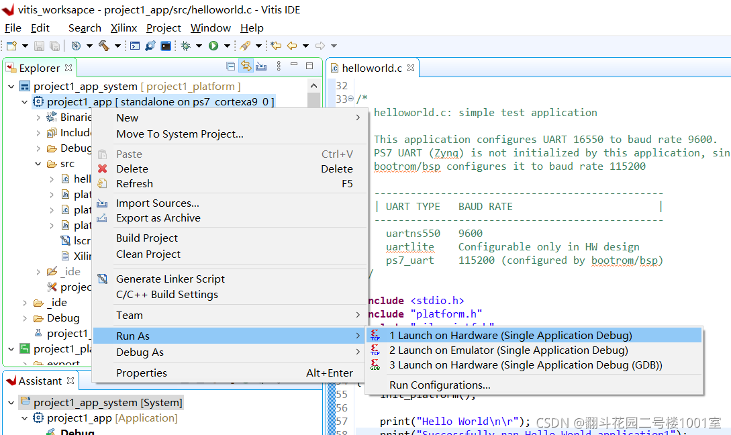This screenshot has height=435, width=731.
Task: Select project1_app_system [System] in Assistant
Action: (x=101, y=402)
